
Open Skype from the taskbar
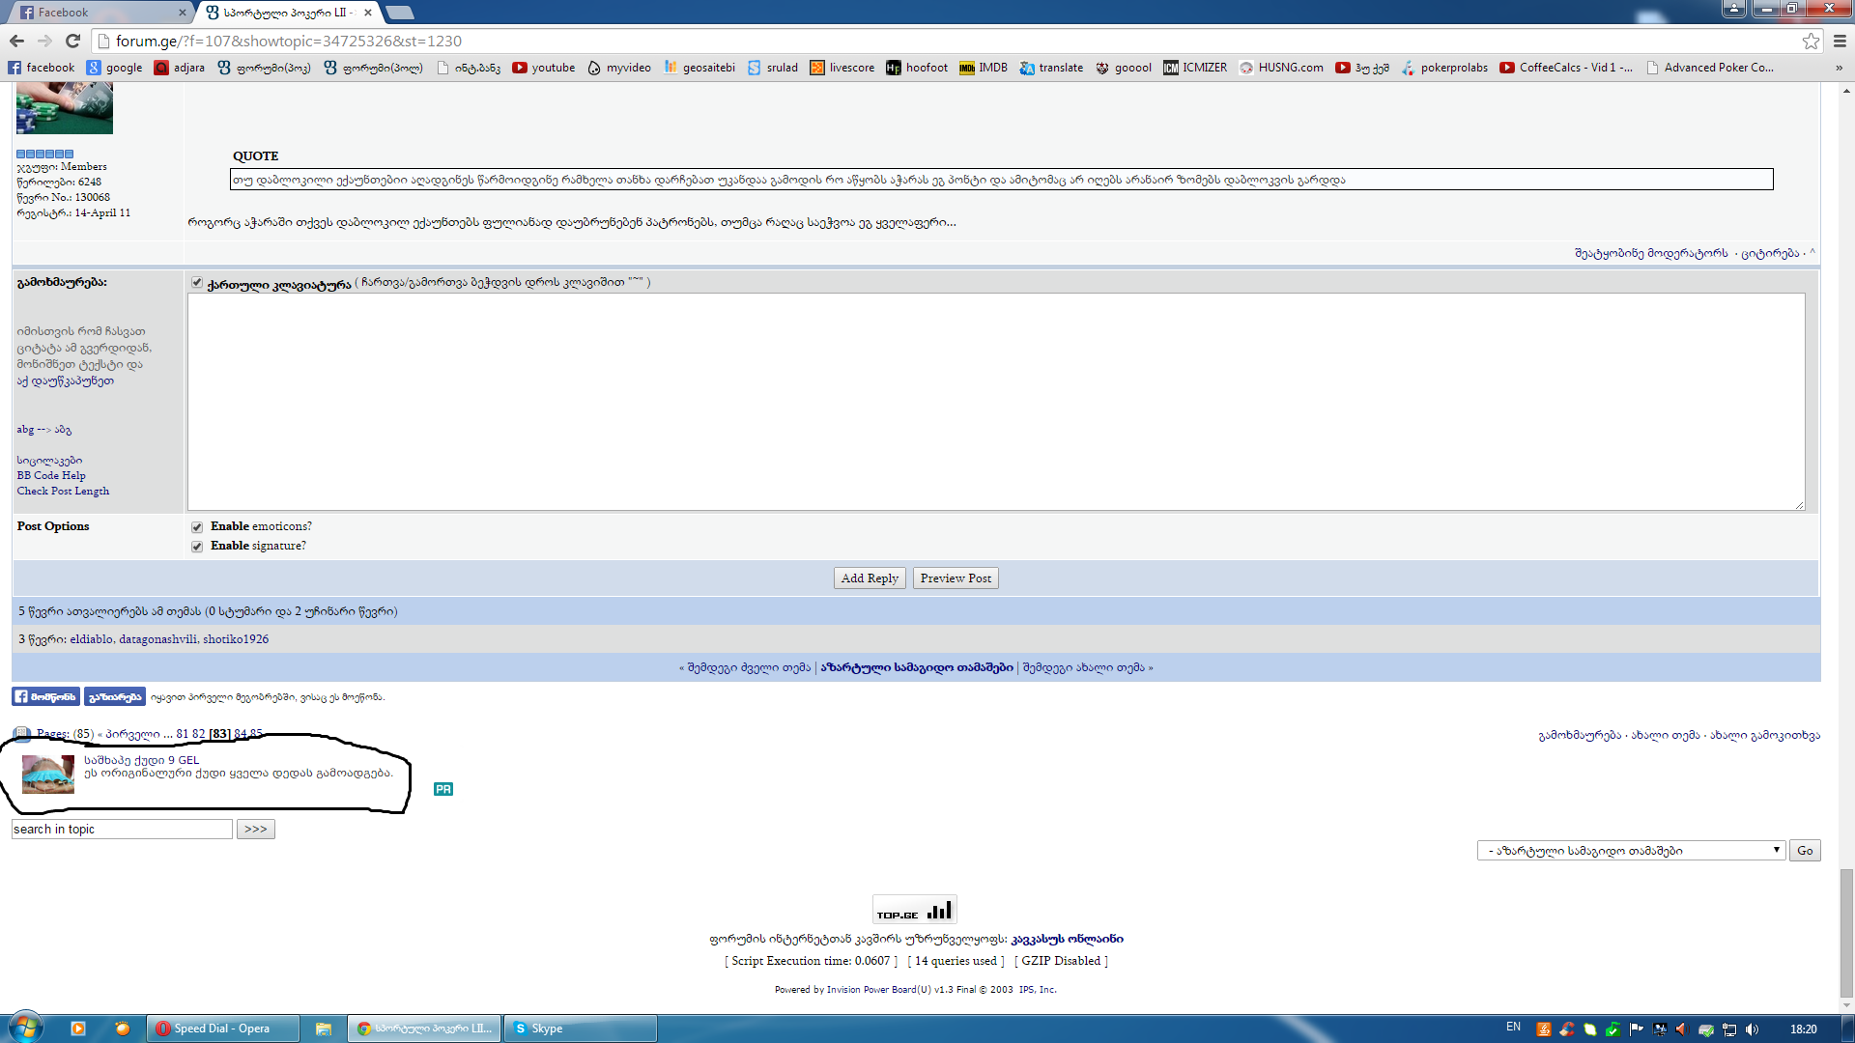click(580, 1029)
